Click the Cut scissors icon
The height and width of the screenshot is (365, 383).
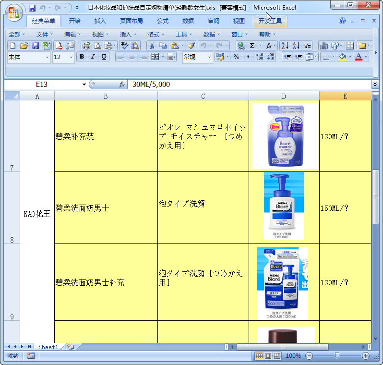[152, 46]
